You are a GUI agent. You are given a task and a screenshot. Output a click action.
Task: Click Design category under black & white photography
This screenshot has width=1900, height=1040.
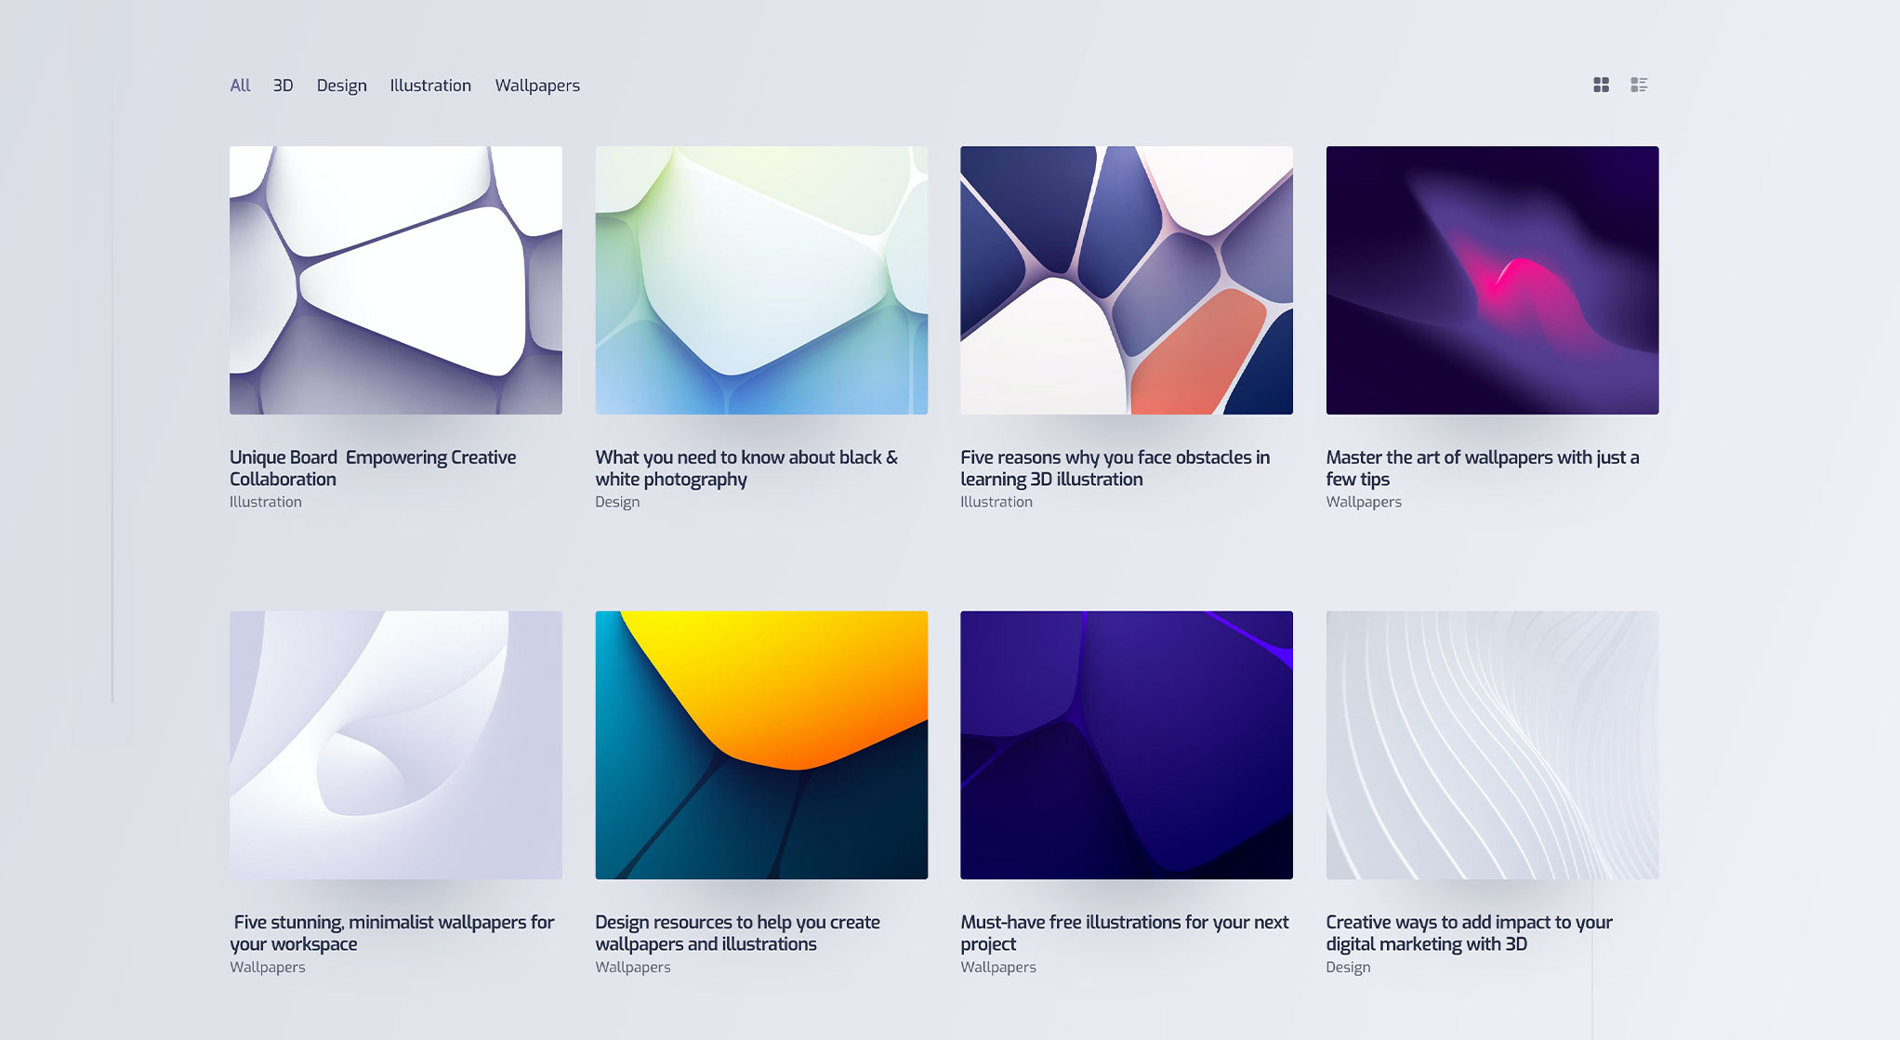tap(617, 502)
